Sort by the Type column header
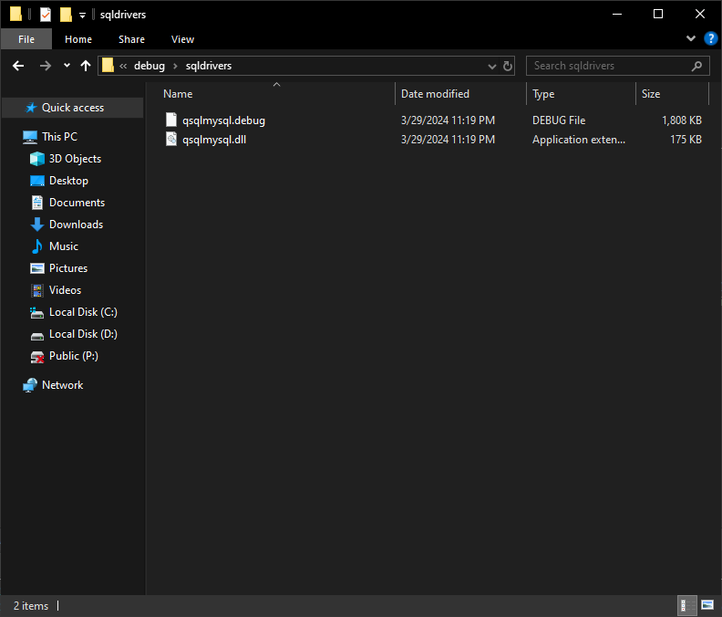722x617 pixels. click(543, 94)
